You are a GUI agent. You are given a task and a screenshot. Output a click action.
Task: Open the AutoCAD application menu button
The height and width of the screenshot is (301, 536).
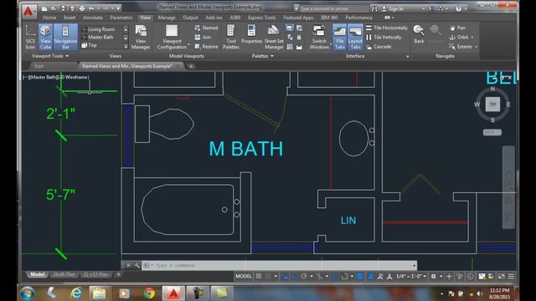(x=28, y=12)
